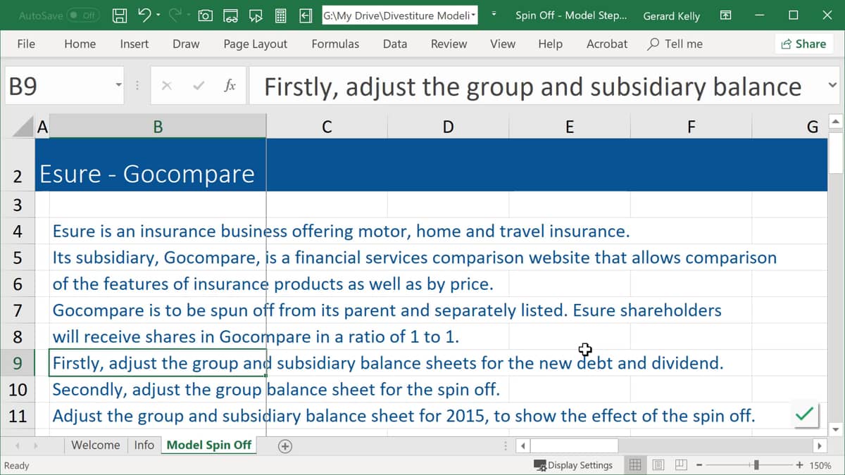Click the Calculator icon in Quick Access

[280, 15]
